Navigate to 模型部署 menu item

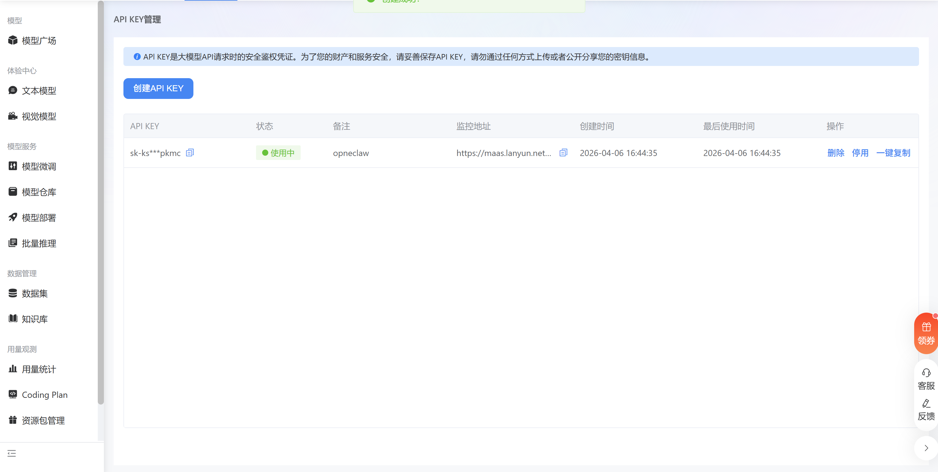(x=38, y=218)
